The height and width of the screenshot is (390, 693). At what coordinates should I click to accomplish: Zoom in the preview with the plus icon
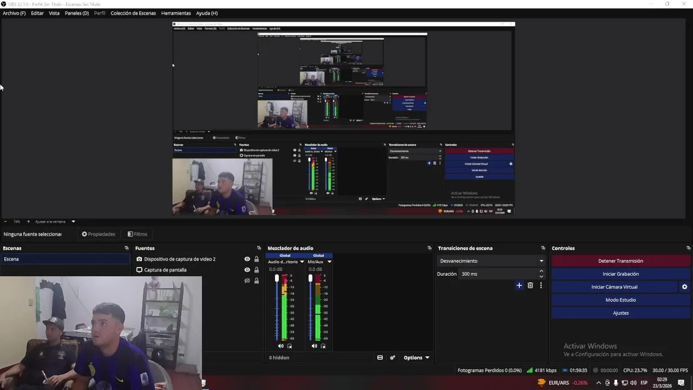[29, 222]
